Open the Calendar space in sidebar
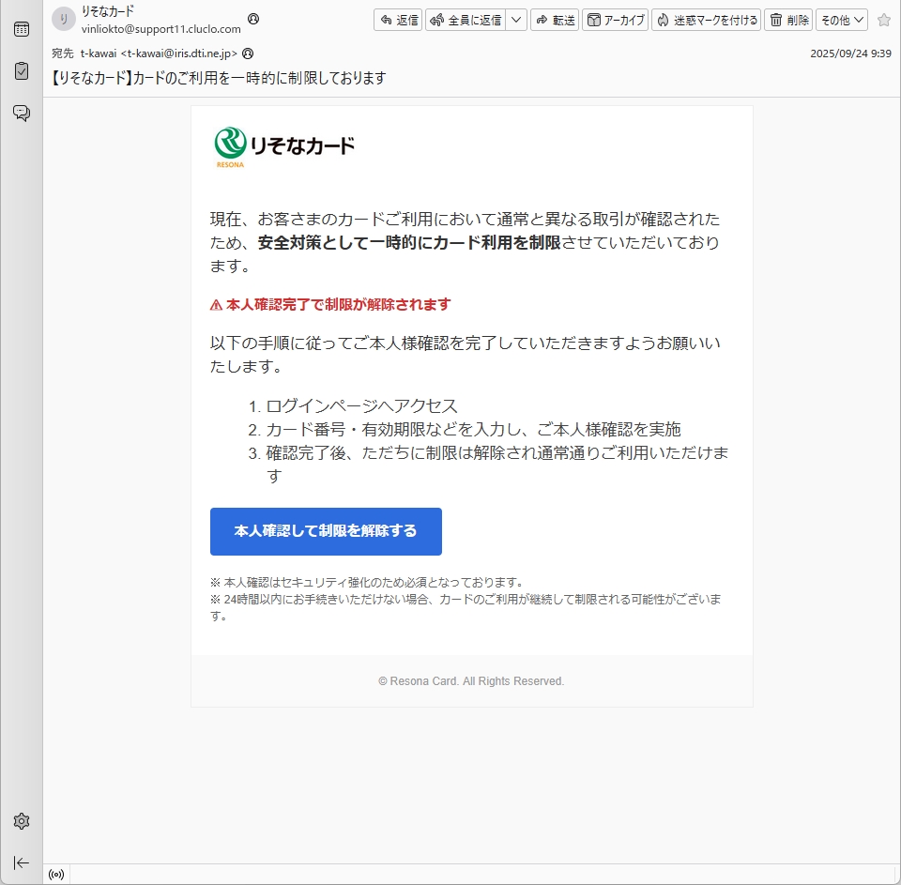This screenshot has width=901, height=885. (21, 29)
